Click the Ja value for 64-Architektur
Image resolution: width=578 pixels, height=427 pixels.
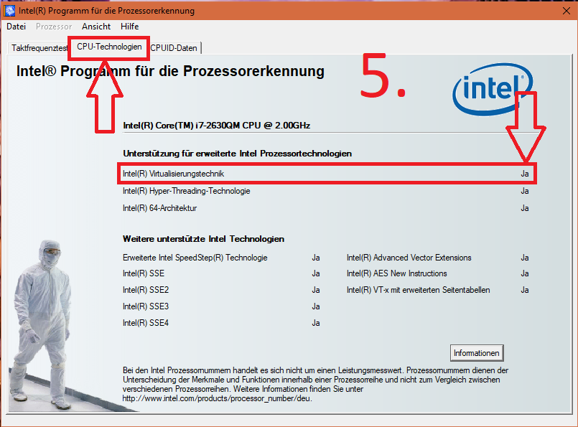[x=525, y=208]
